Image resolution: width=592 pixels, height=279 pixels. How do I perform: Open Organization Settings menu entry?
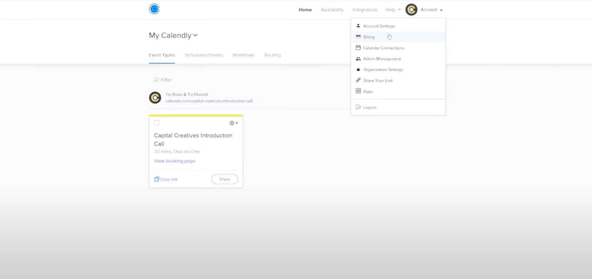(x=398, y=69)
